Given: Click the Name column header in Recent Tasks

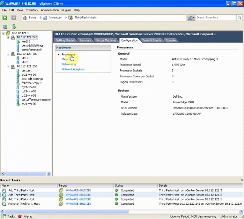Looking at the screenshot, I should click(29, 186).
